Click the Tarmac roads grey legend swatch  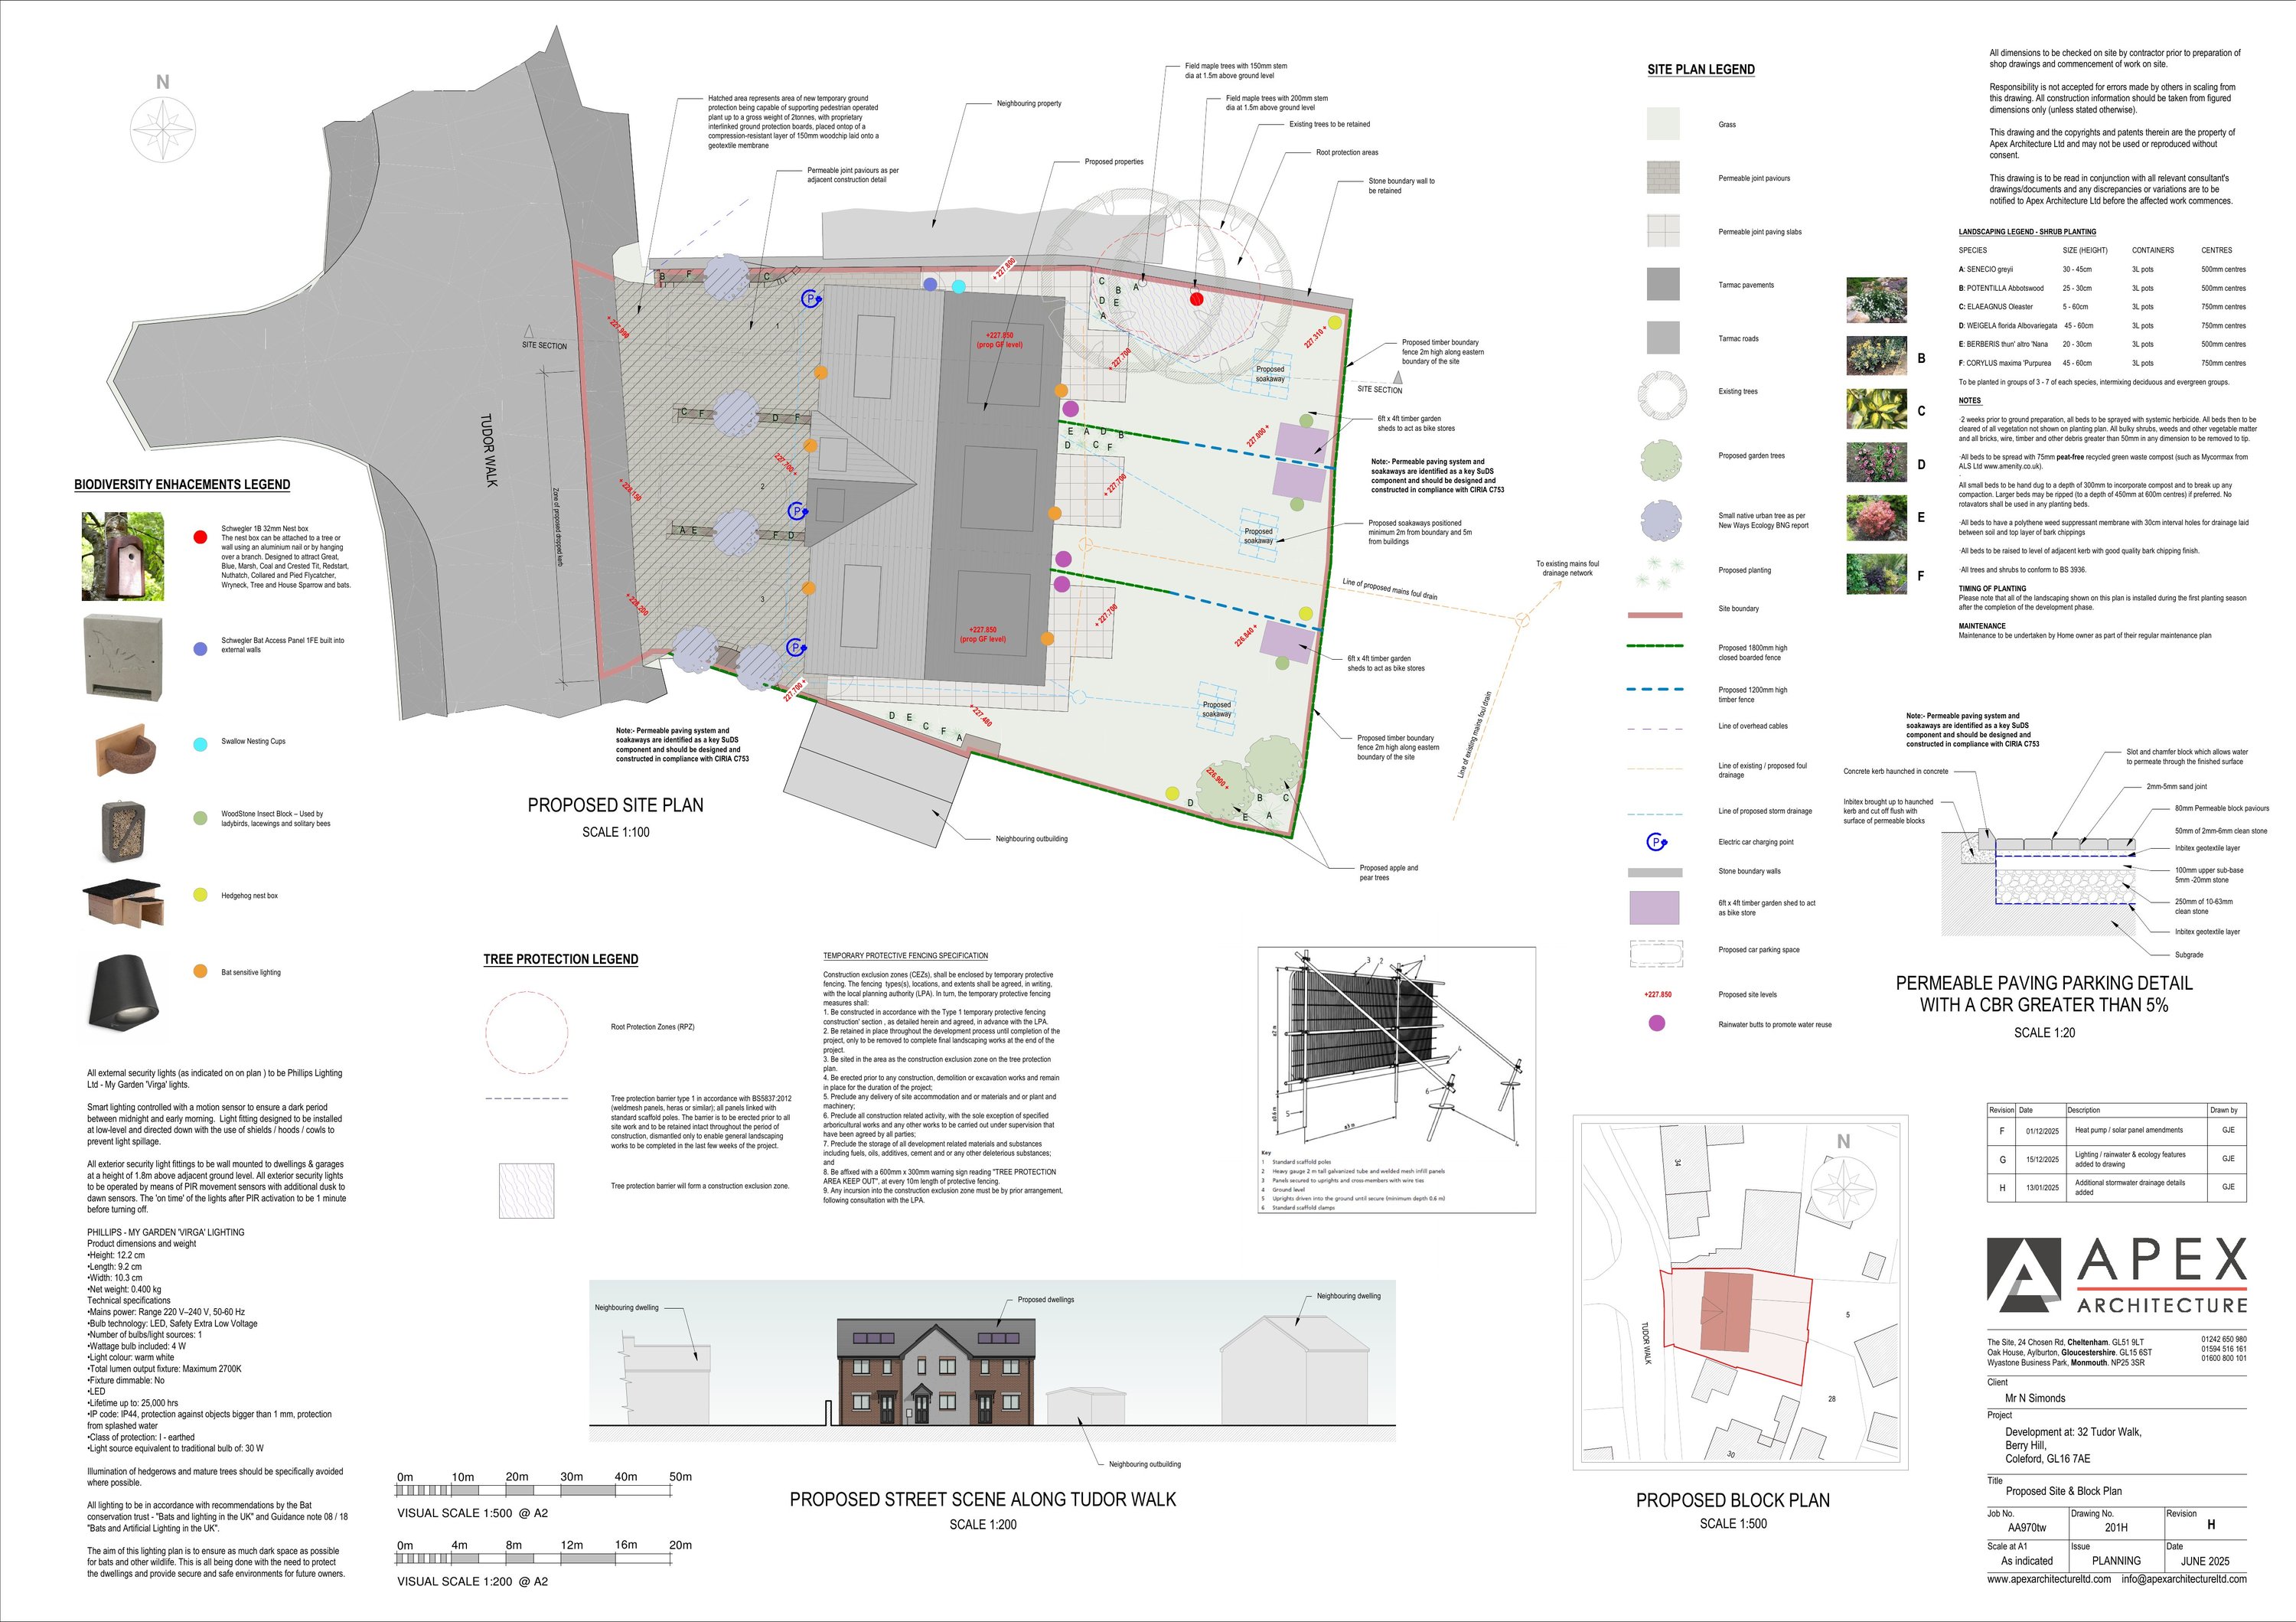coord(1663,338)
